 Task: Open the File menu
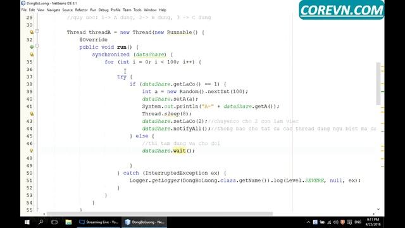(24, 10)
